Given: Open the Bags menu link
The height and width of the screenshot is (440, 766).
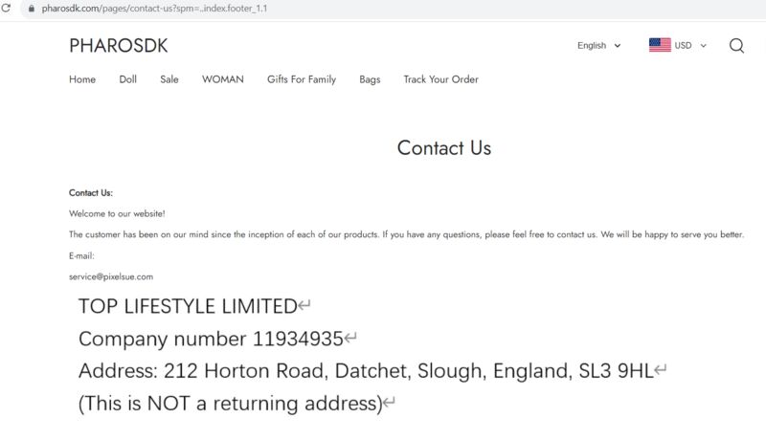Looking at the screenshot, I should (370, 79).
